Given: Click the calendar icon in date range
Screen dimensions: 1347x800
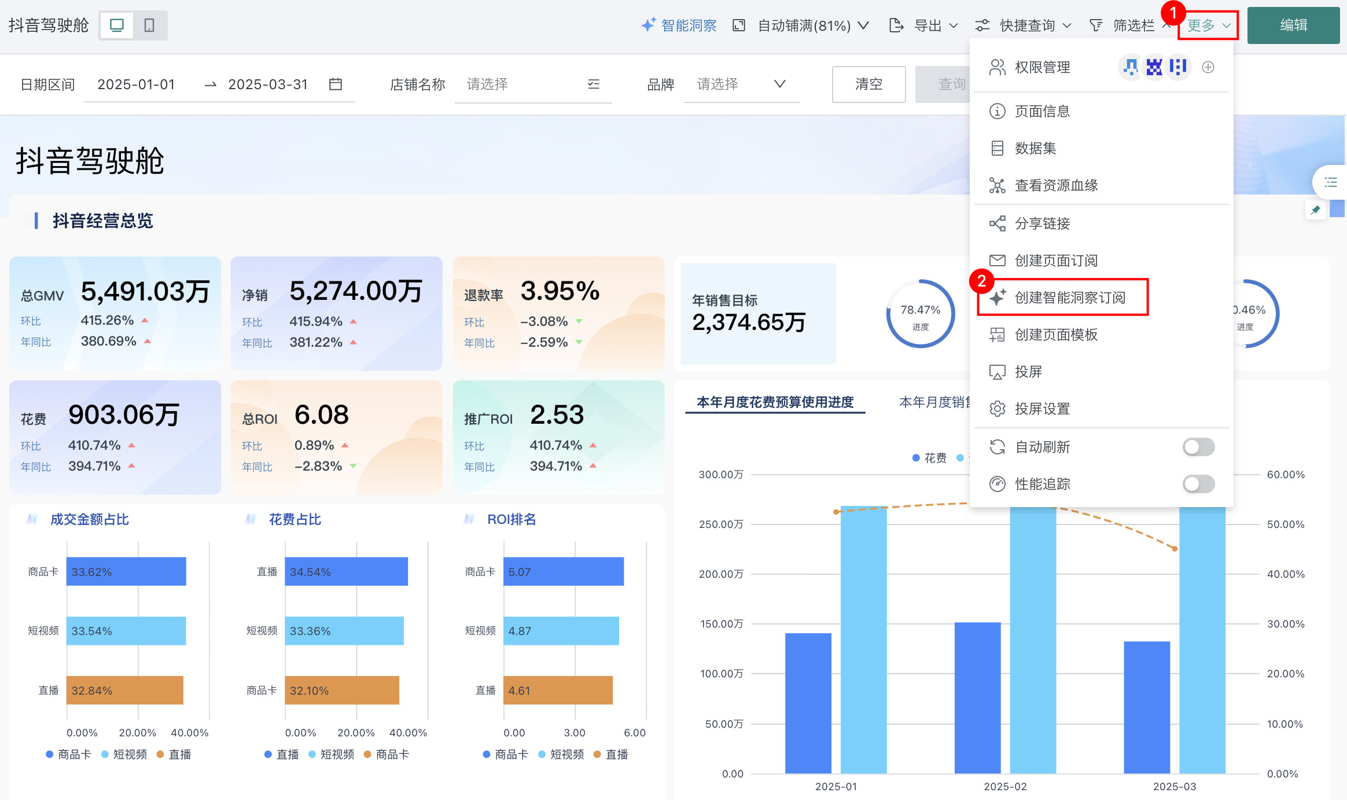Looking at the screenshot, I should click(336, 85).
